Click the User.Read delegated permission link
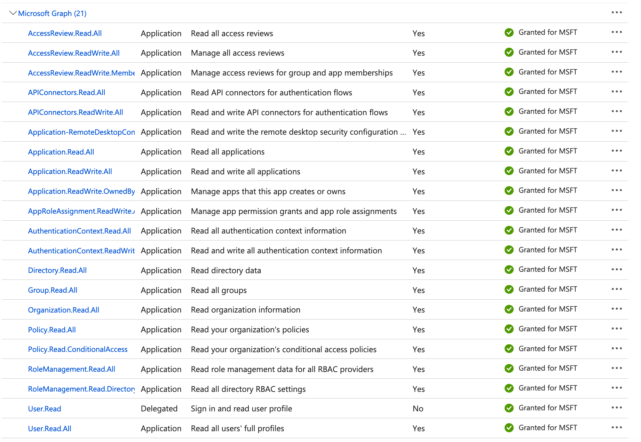The width and height of the screenshot is (641, 442). (x=44, y=409)
